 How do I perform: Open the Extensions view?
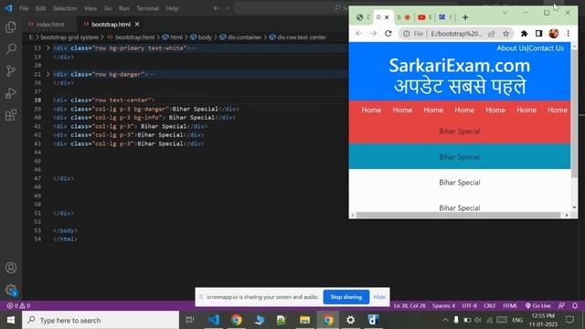(x=11, y=115)
